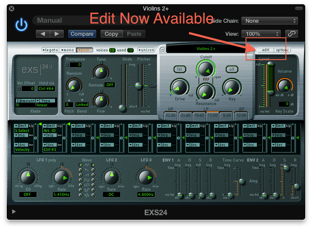Enable mono mode

[x=68, y=50]
